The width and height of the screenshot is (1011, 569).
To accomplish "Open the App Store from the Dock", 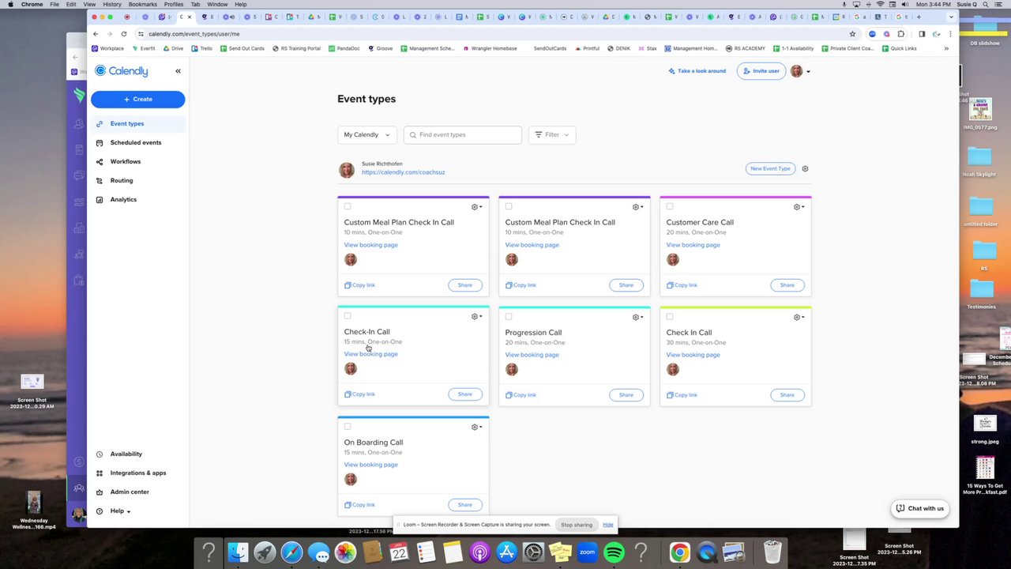I will [506, 552].
